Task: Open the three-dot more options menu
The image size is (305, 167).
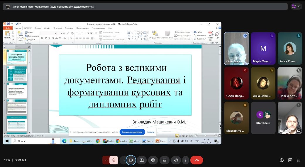Action: pos(185,160)
